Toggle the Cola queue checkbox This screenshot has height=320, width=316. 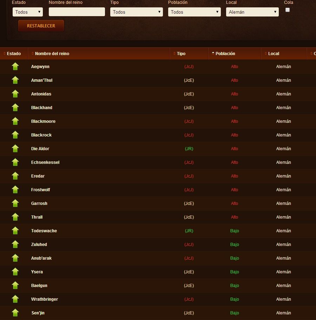pyautogui.click(x=288, y=10)
